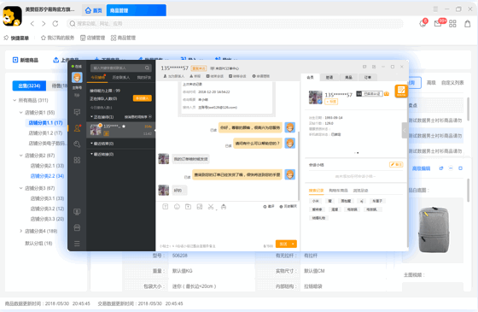Click the contact search field in chat window
Image resolution: width=478 pixels, height=312 pixels.
pos(120,68)
